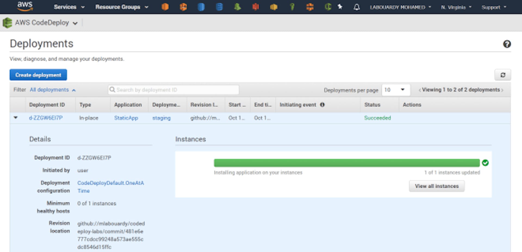Focus the Search by deployment ID field
The image size is (522, 252).
pos(173,90)
